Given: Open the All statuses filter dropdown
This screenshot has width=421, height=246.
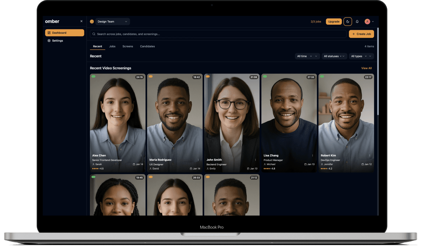Looking at the screenshot, I should (334, 56).
